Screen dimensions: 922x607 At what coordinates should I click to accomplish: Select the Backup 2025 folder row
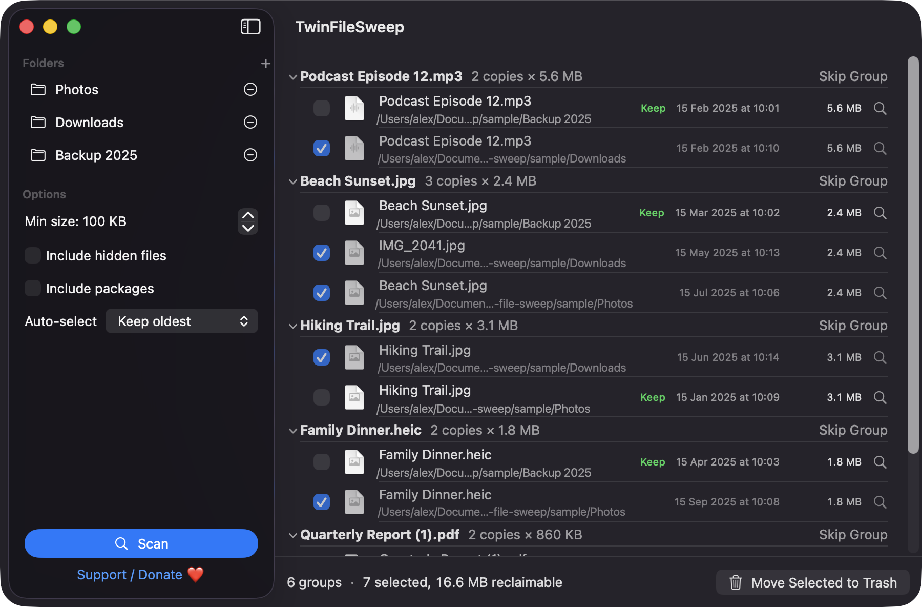[141, 155]
